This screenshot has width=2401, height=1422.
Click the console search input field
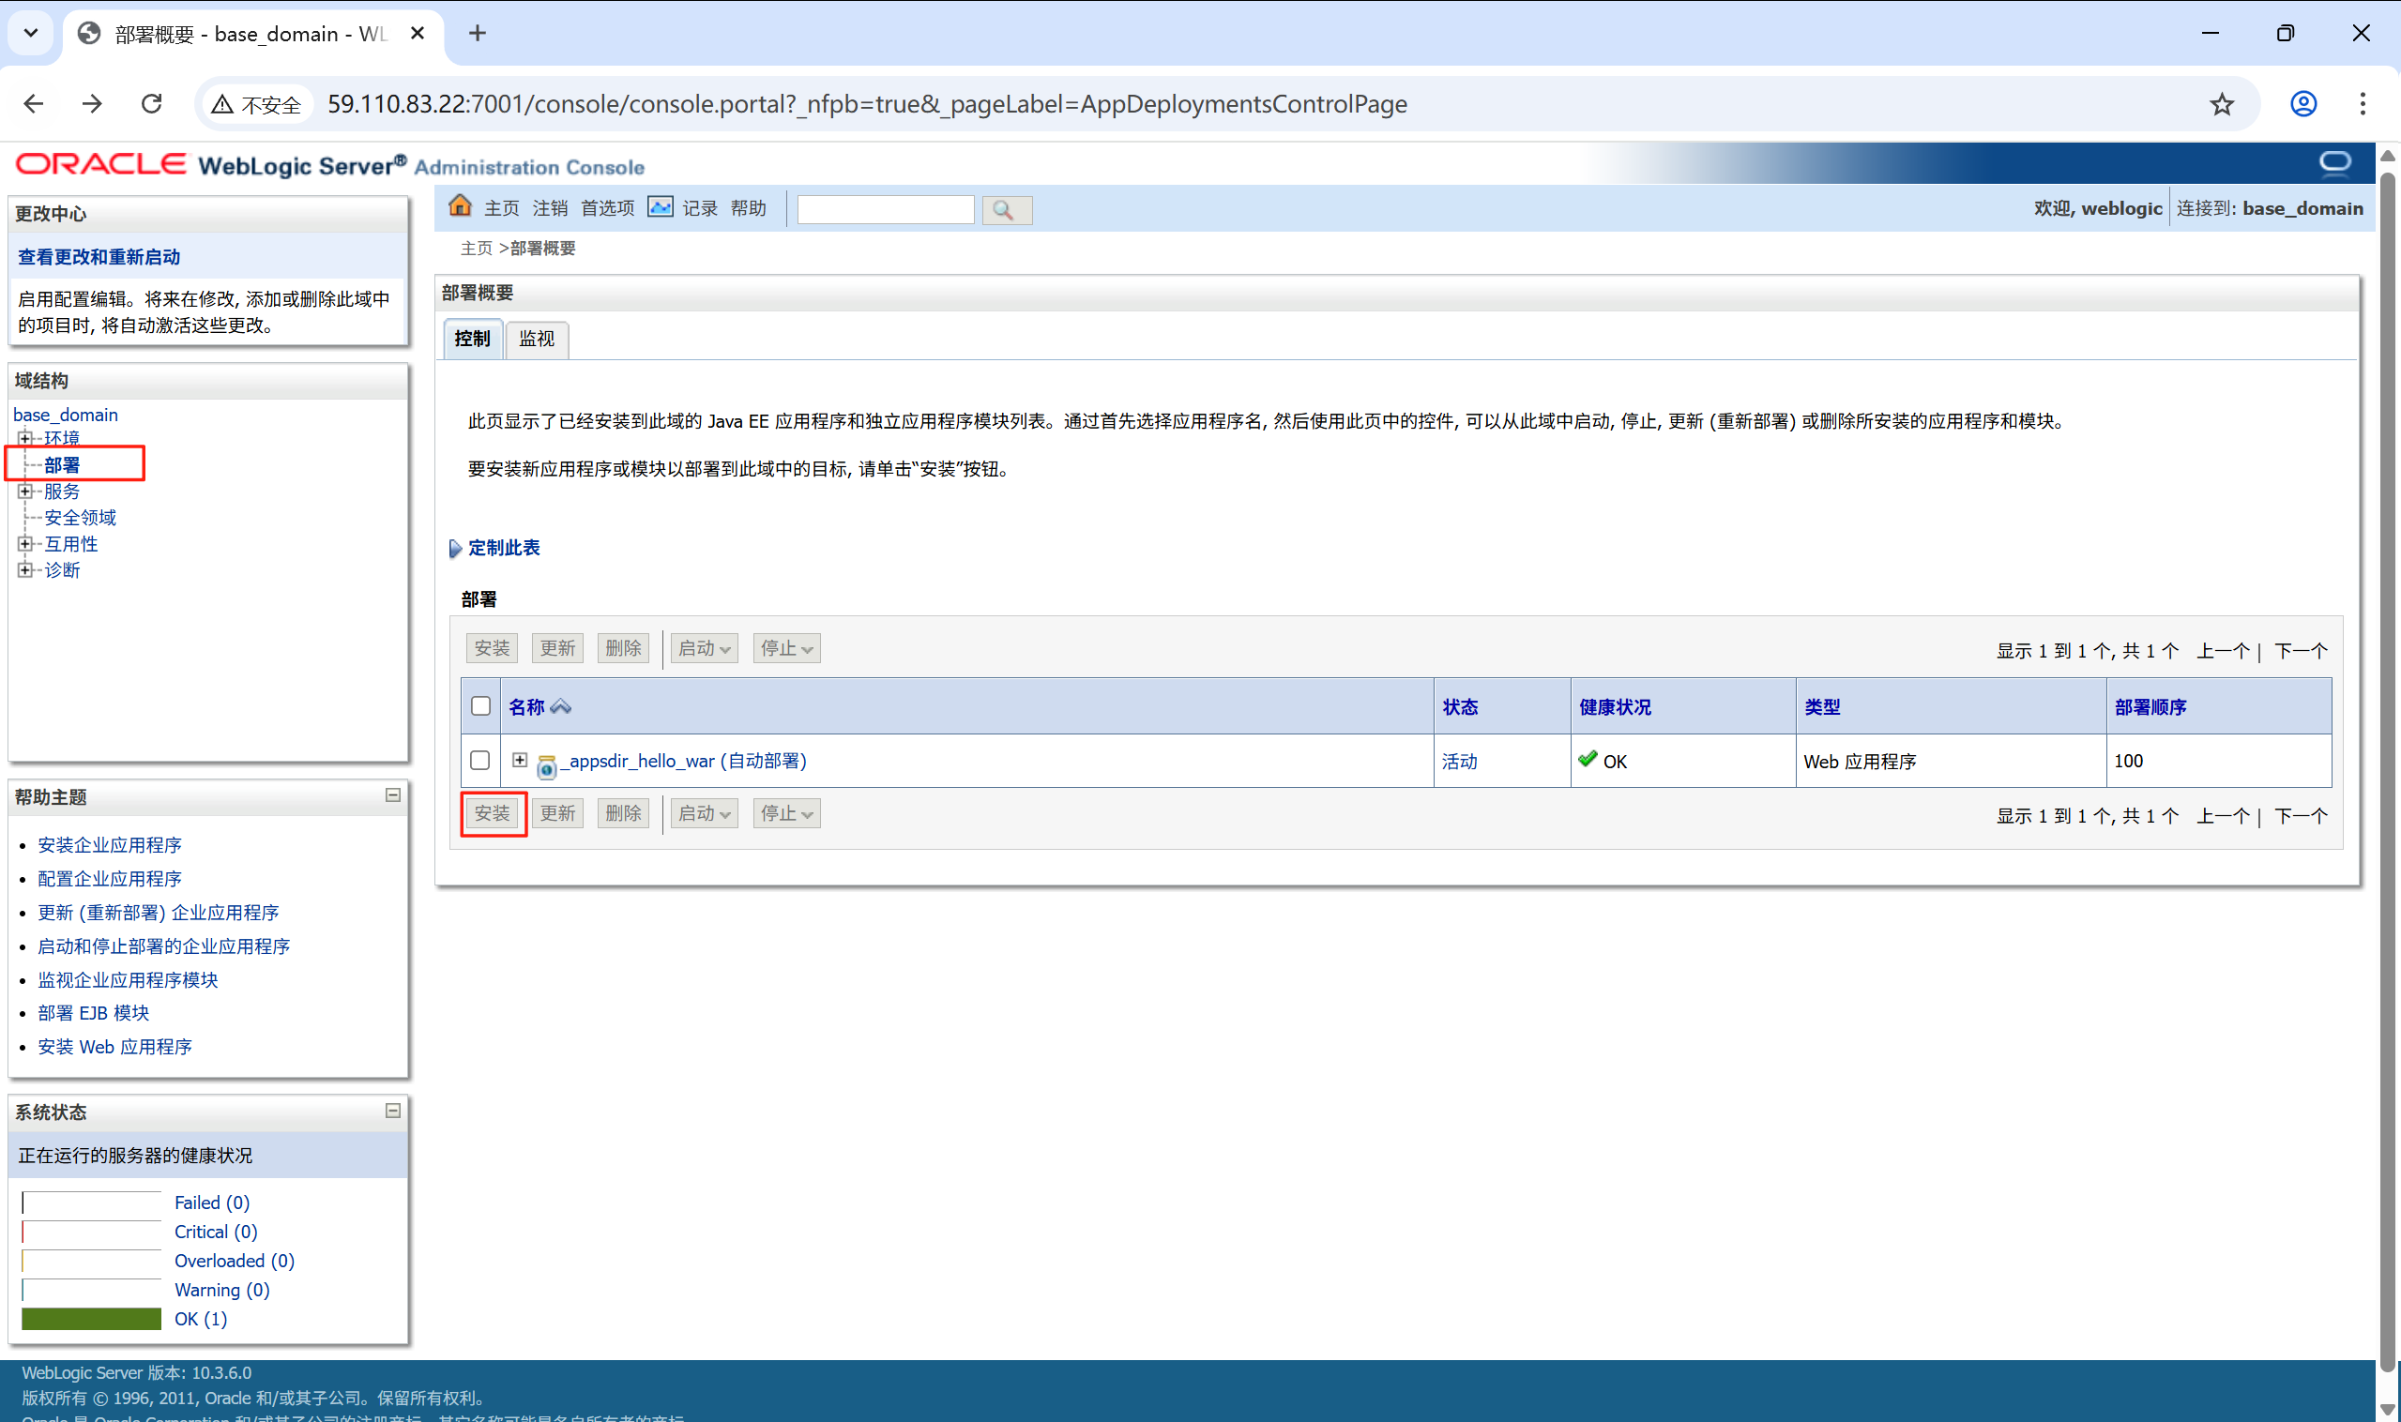point(886,210)
